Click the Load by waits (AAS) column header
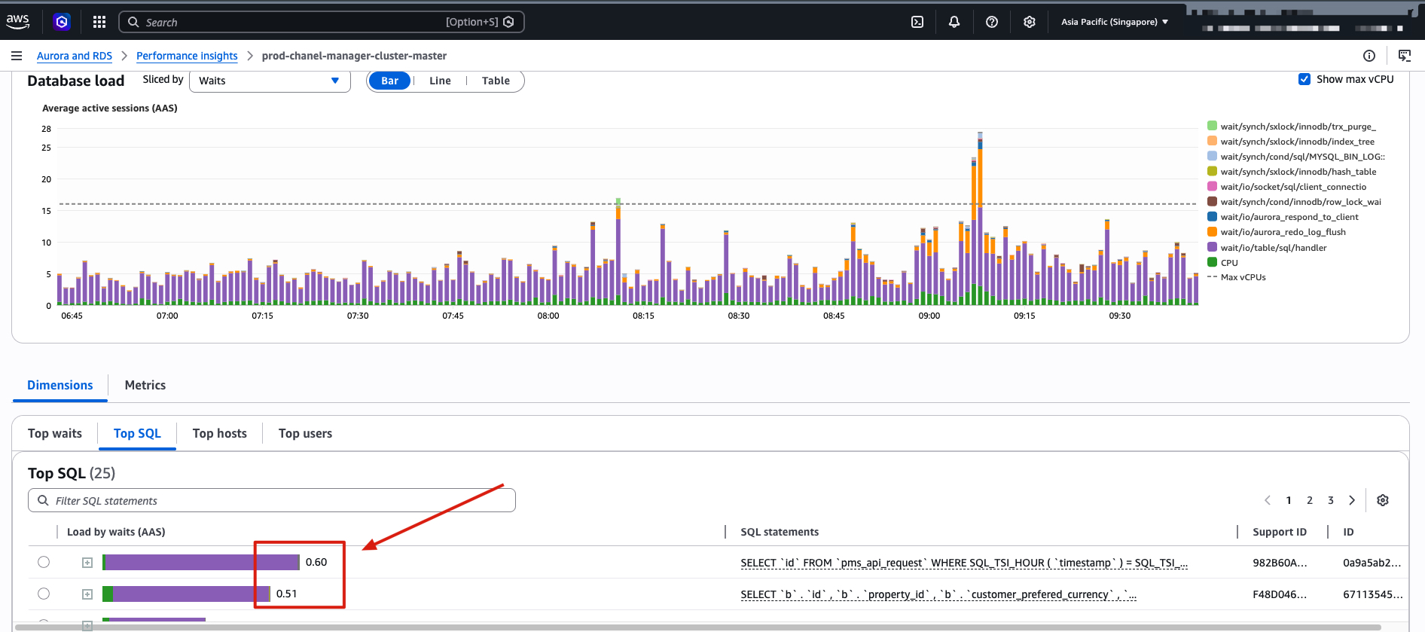 (x=116, y=532)
